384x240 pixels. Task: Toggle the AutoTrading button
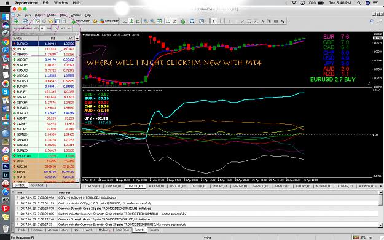(x=109, y=21)
